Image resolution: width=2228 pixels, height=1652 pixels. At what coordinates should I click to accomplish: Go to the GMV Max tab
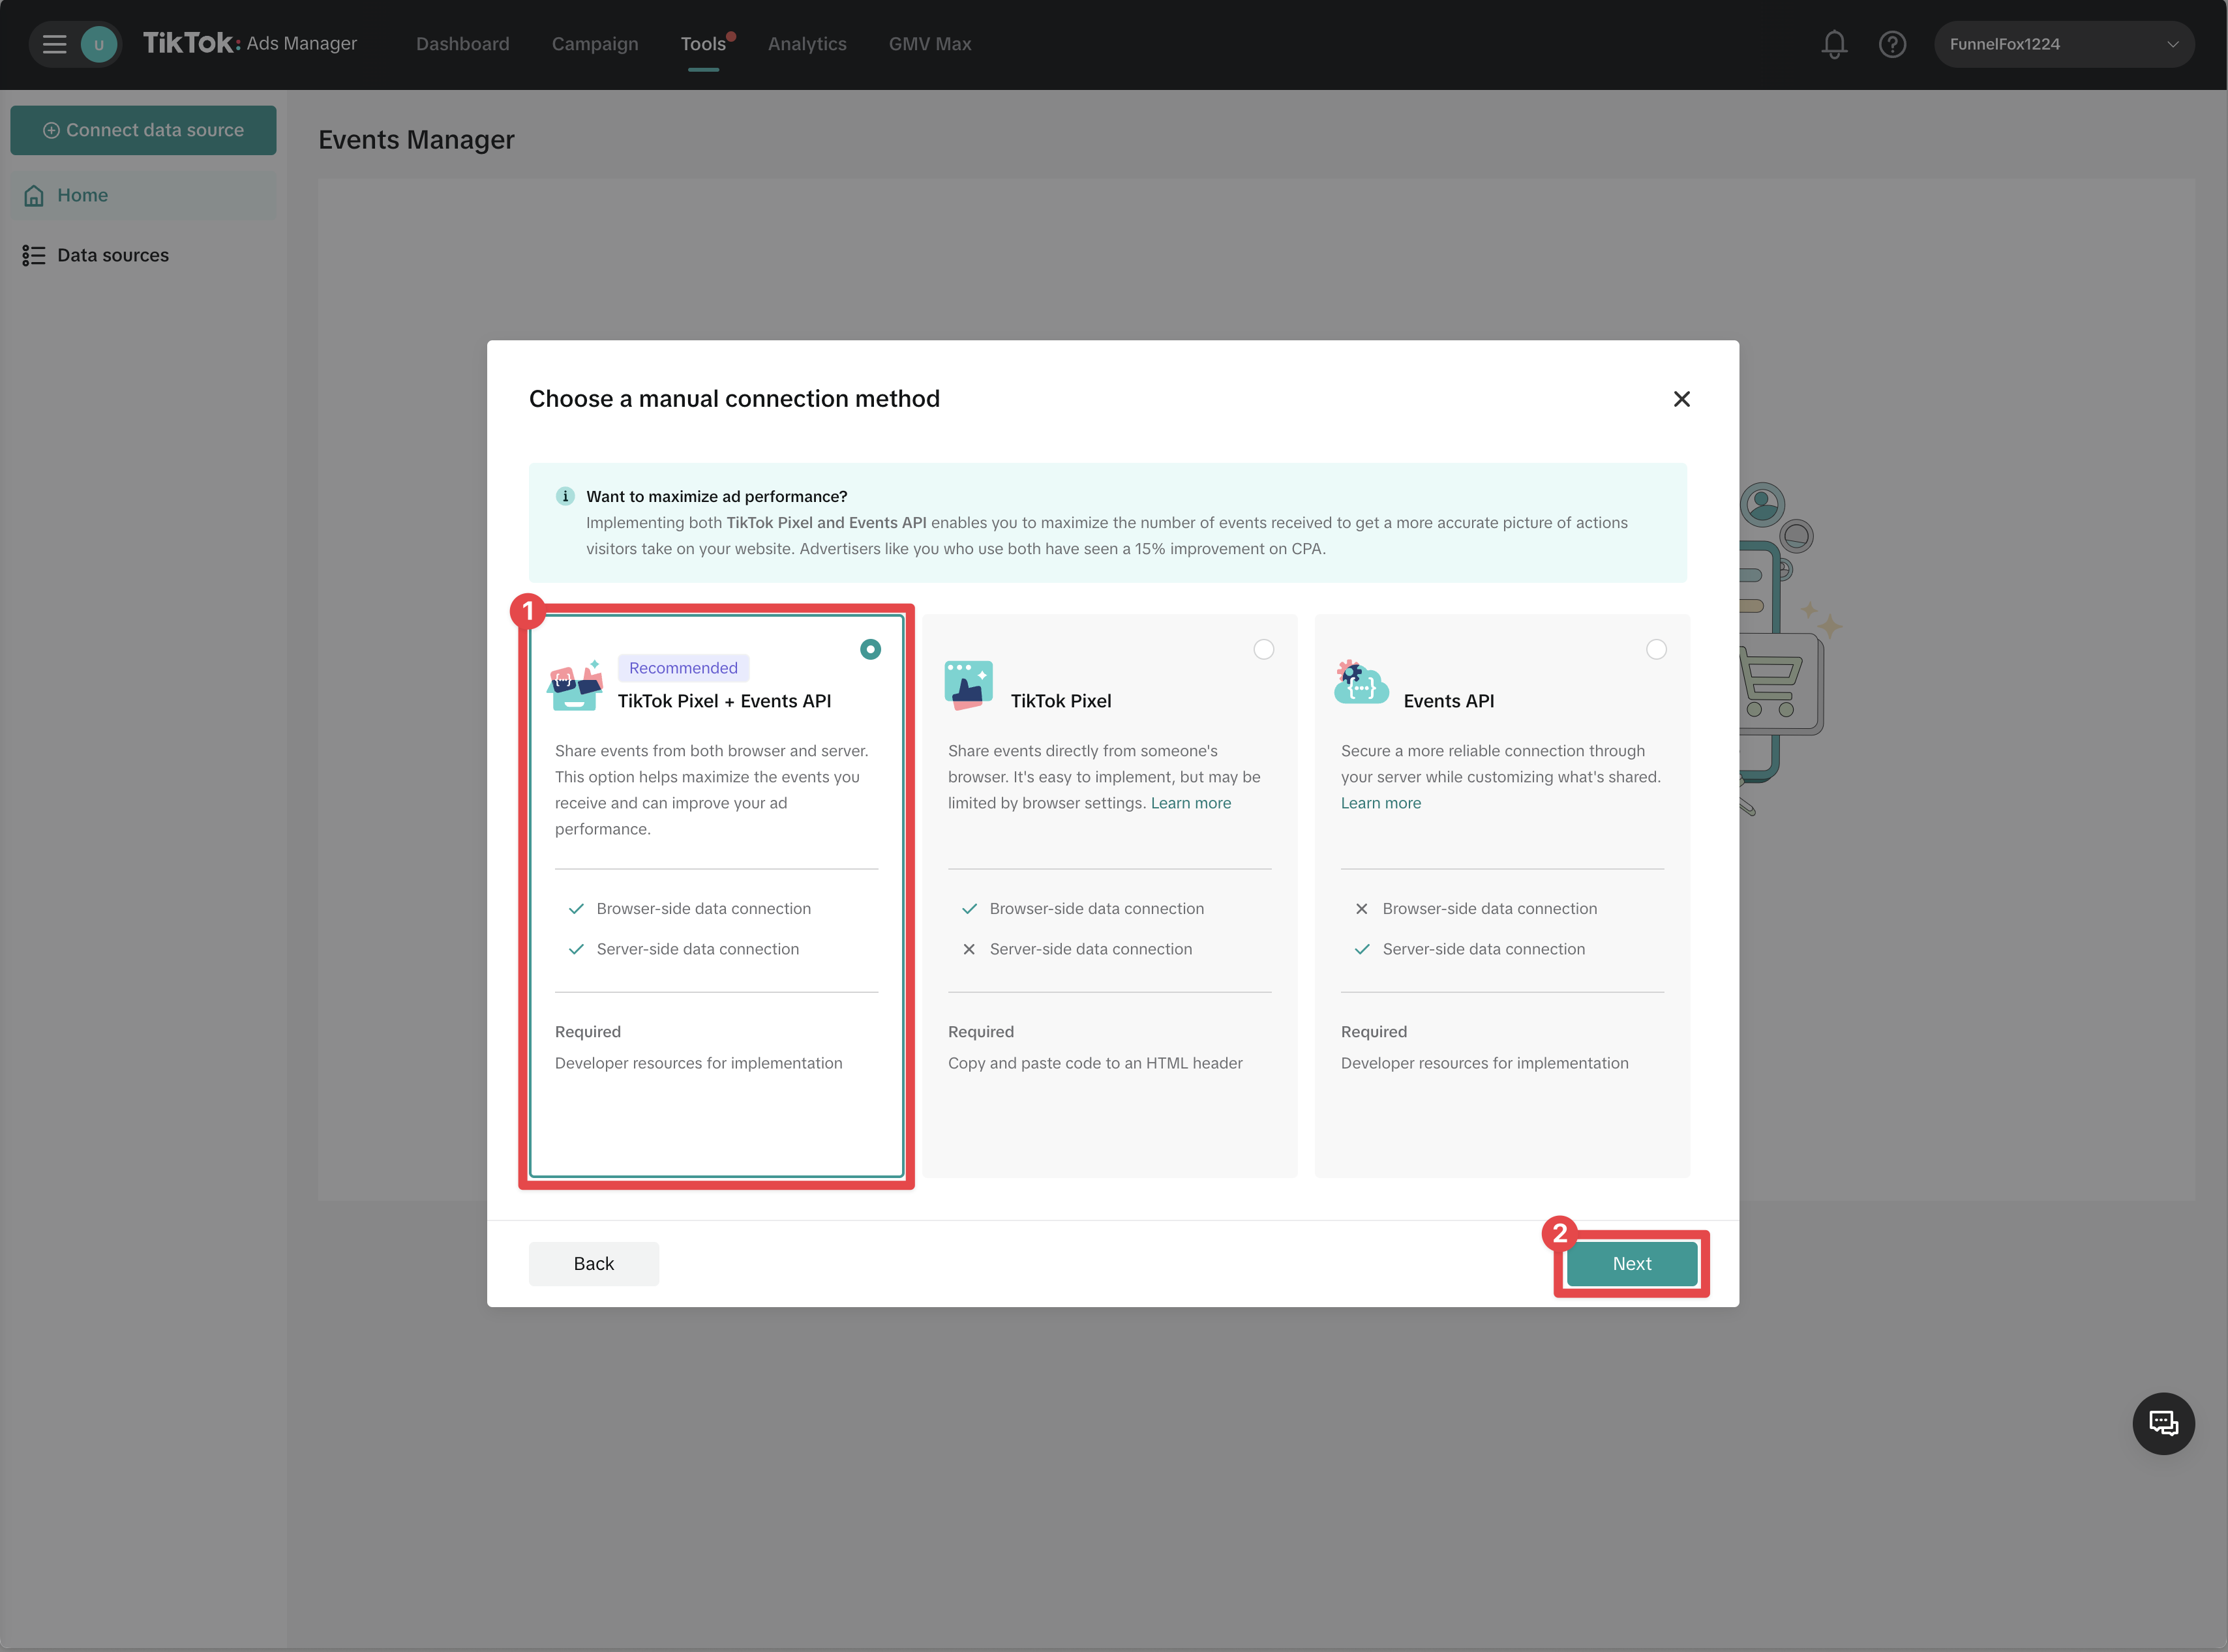tap(929, 44)
